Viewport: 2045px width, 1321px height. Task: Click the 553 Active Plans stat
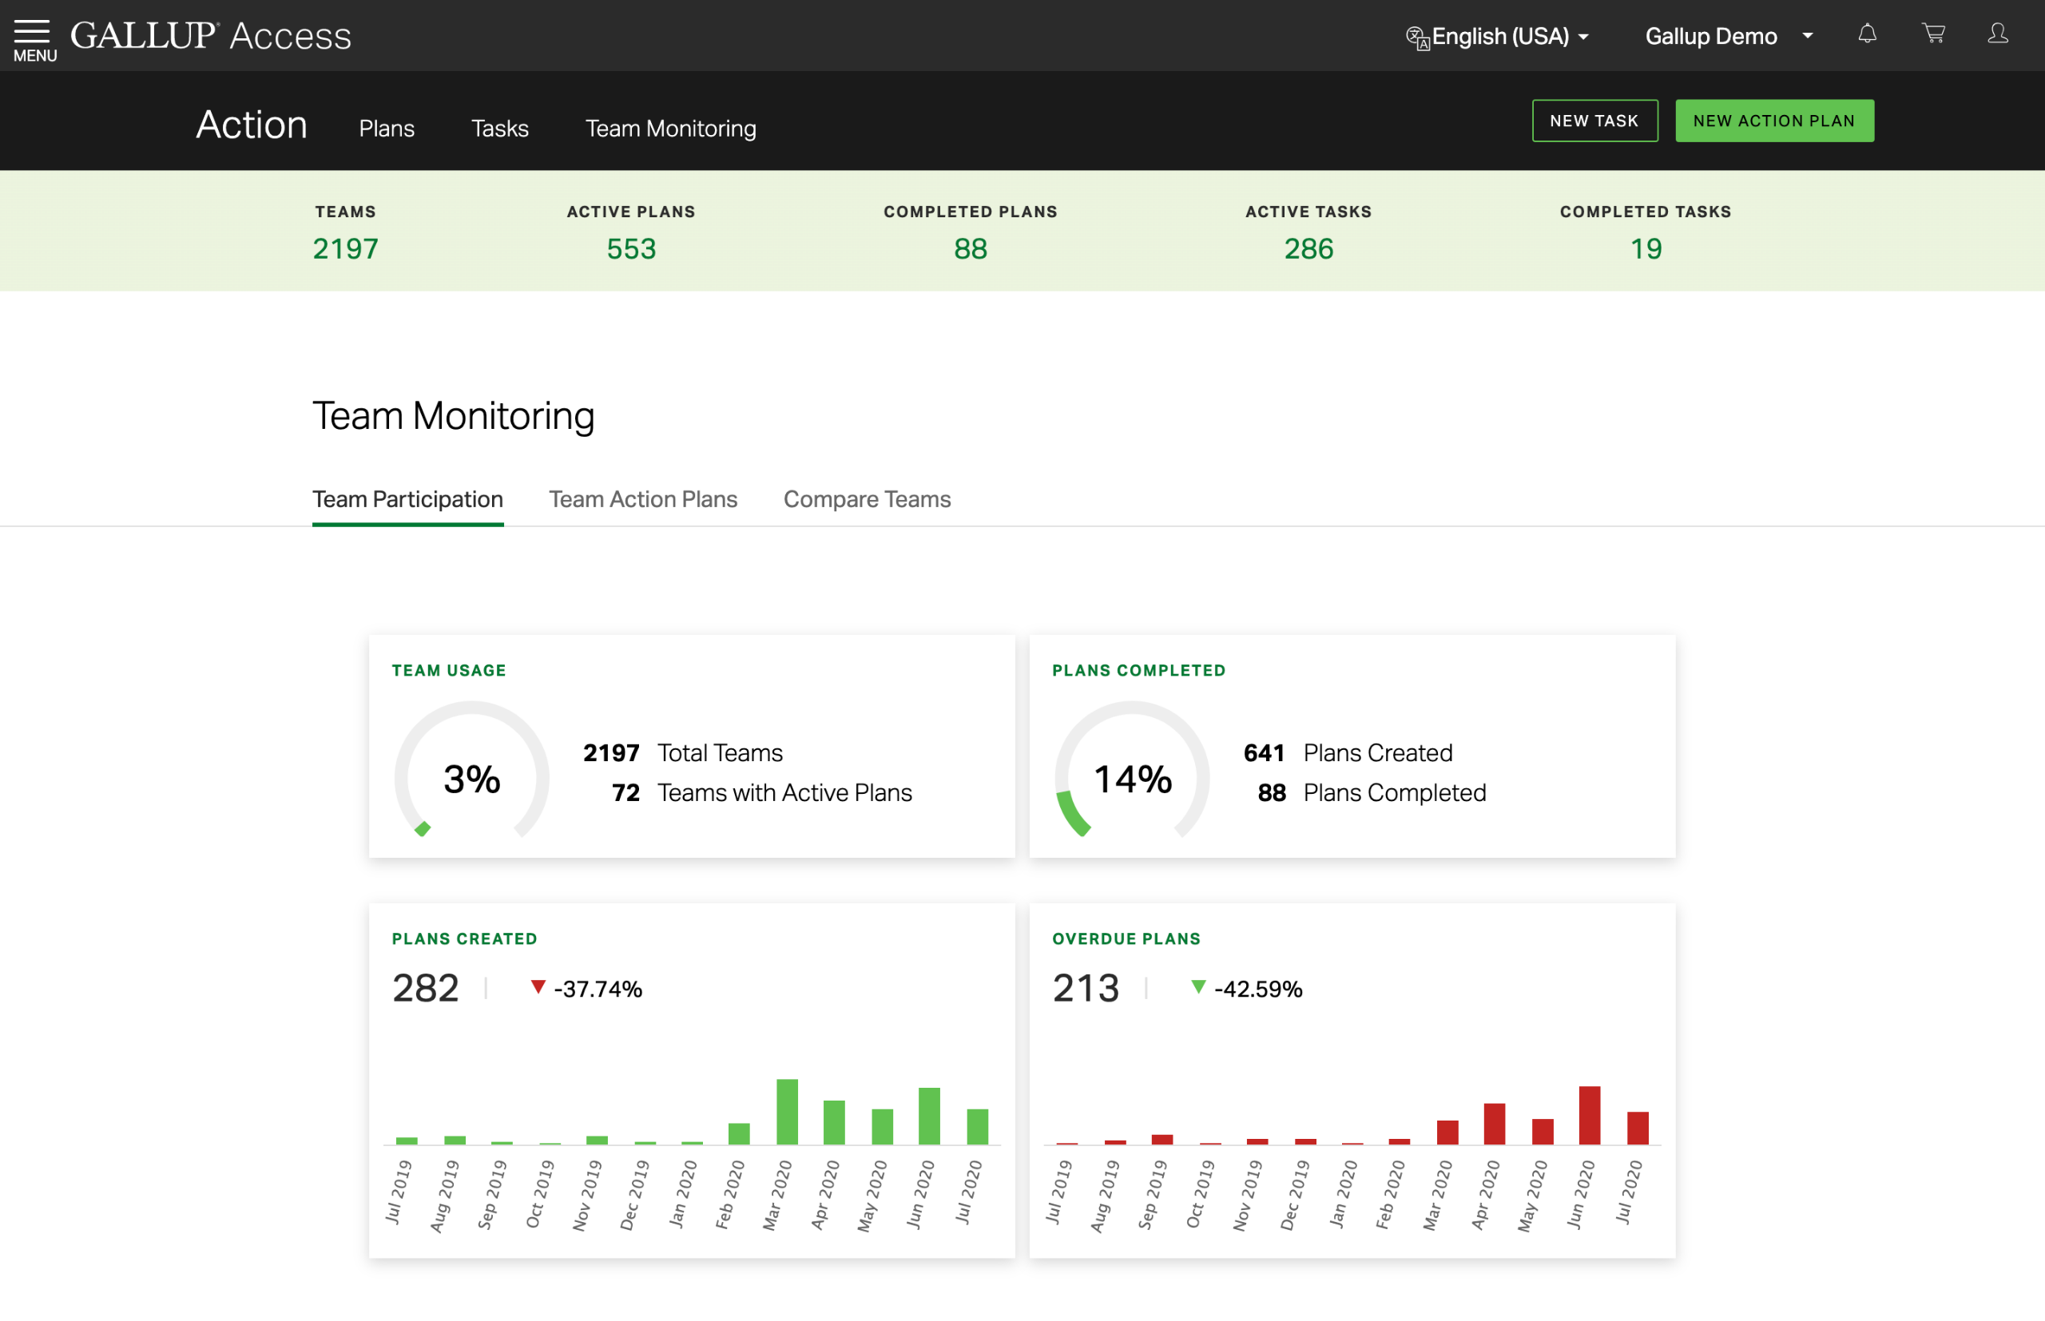[630, 248]
